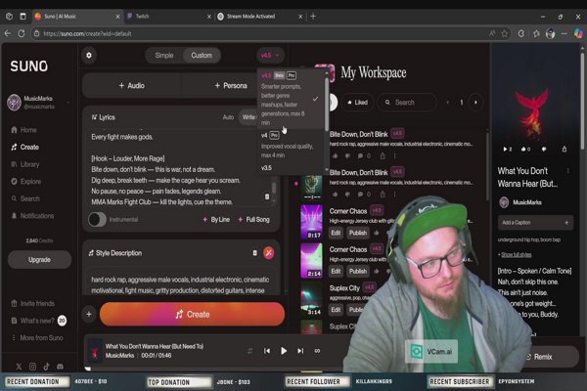Delete the Style Description text
587x391 pixels.
pyautogui.click(x=254, y=253)
